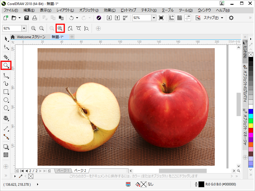Go to previous page arrow
Image resolution: width=255 pixels, height=191 pixels.
pyautogui.click(x=27, y=171)
